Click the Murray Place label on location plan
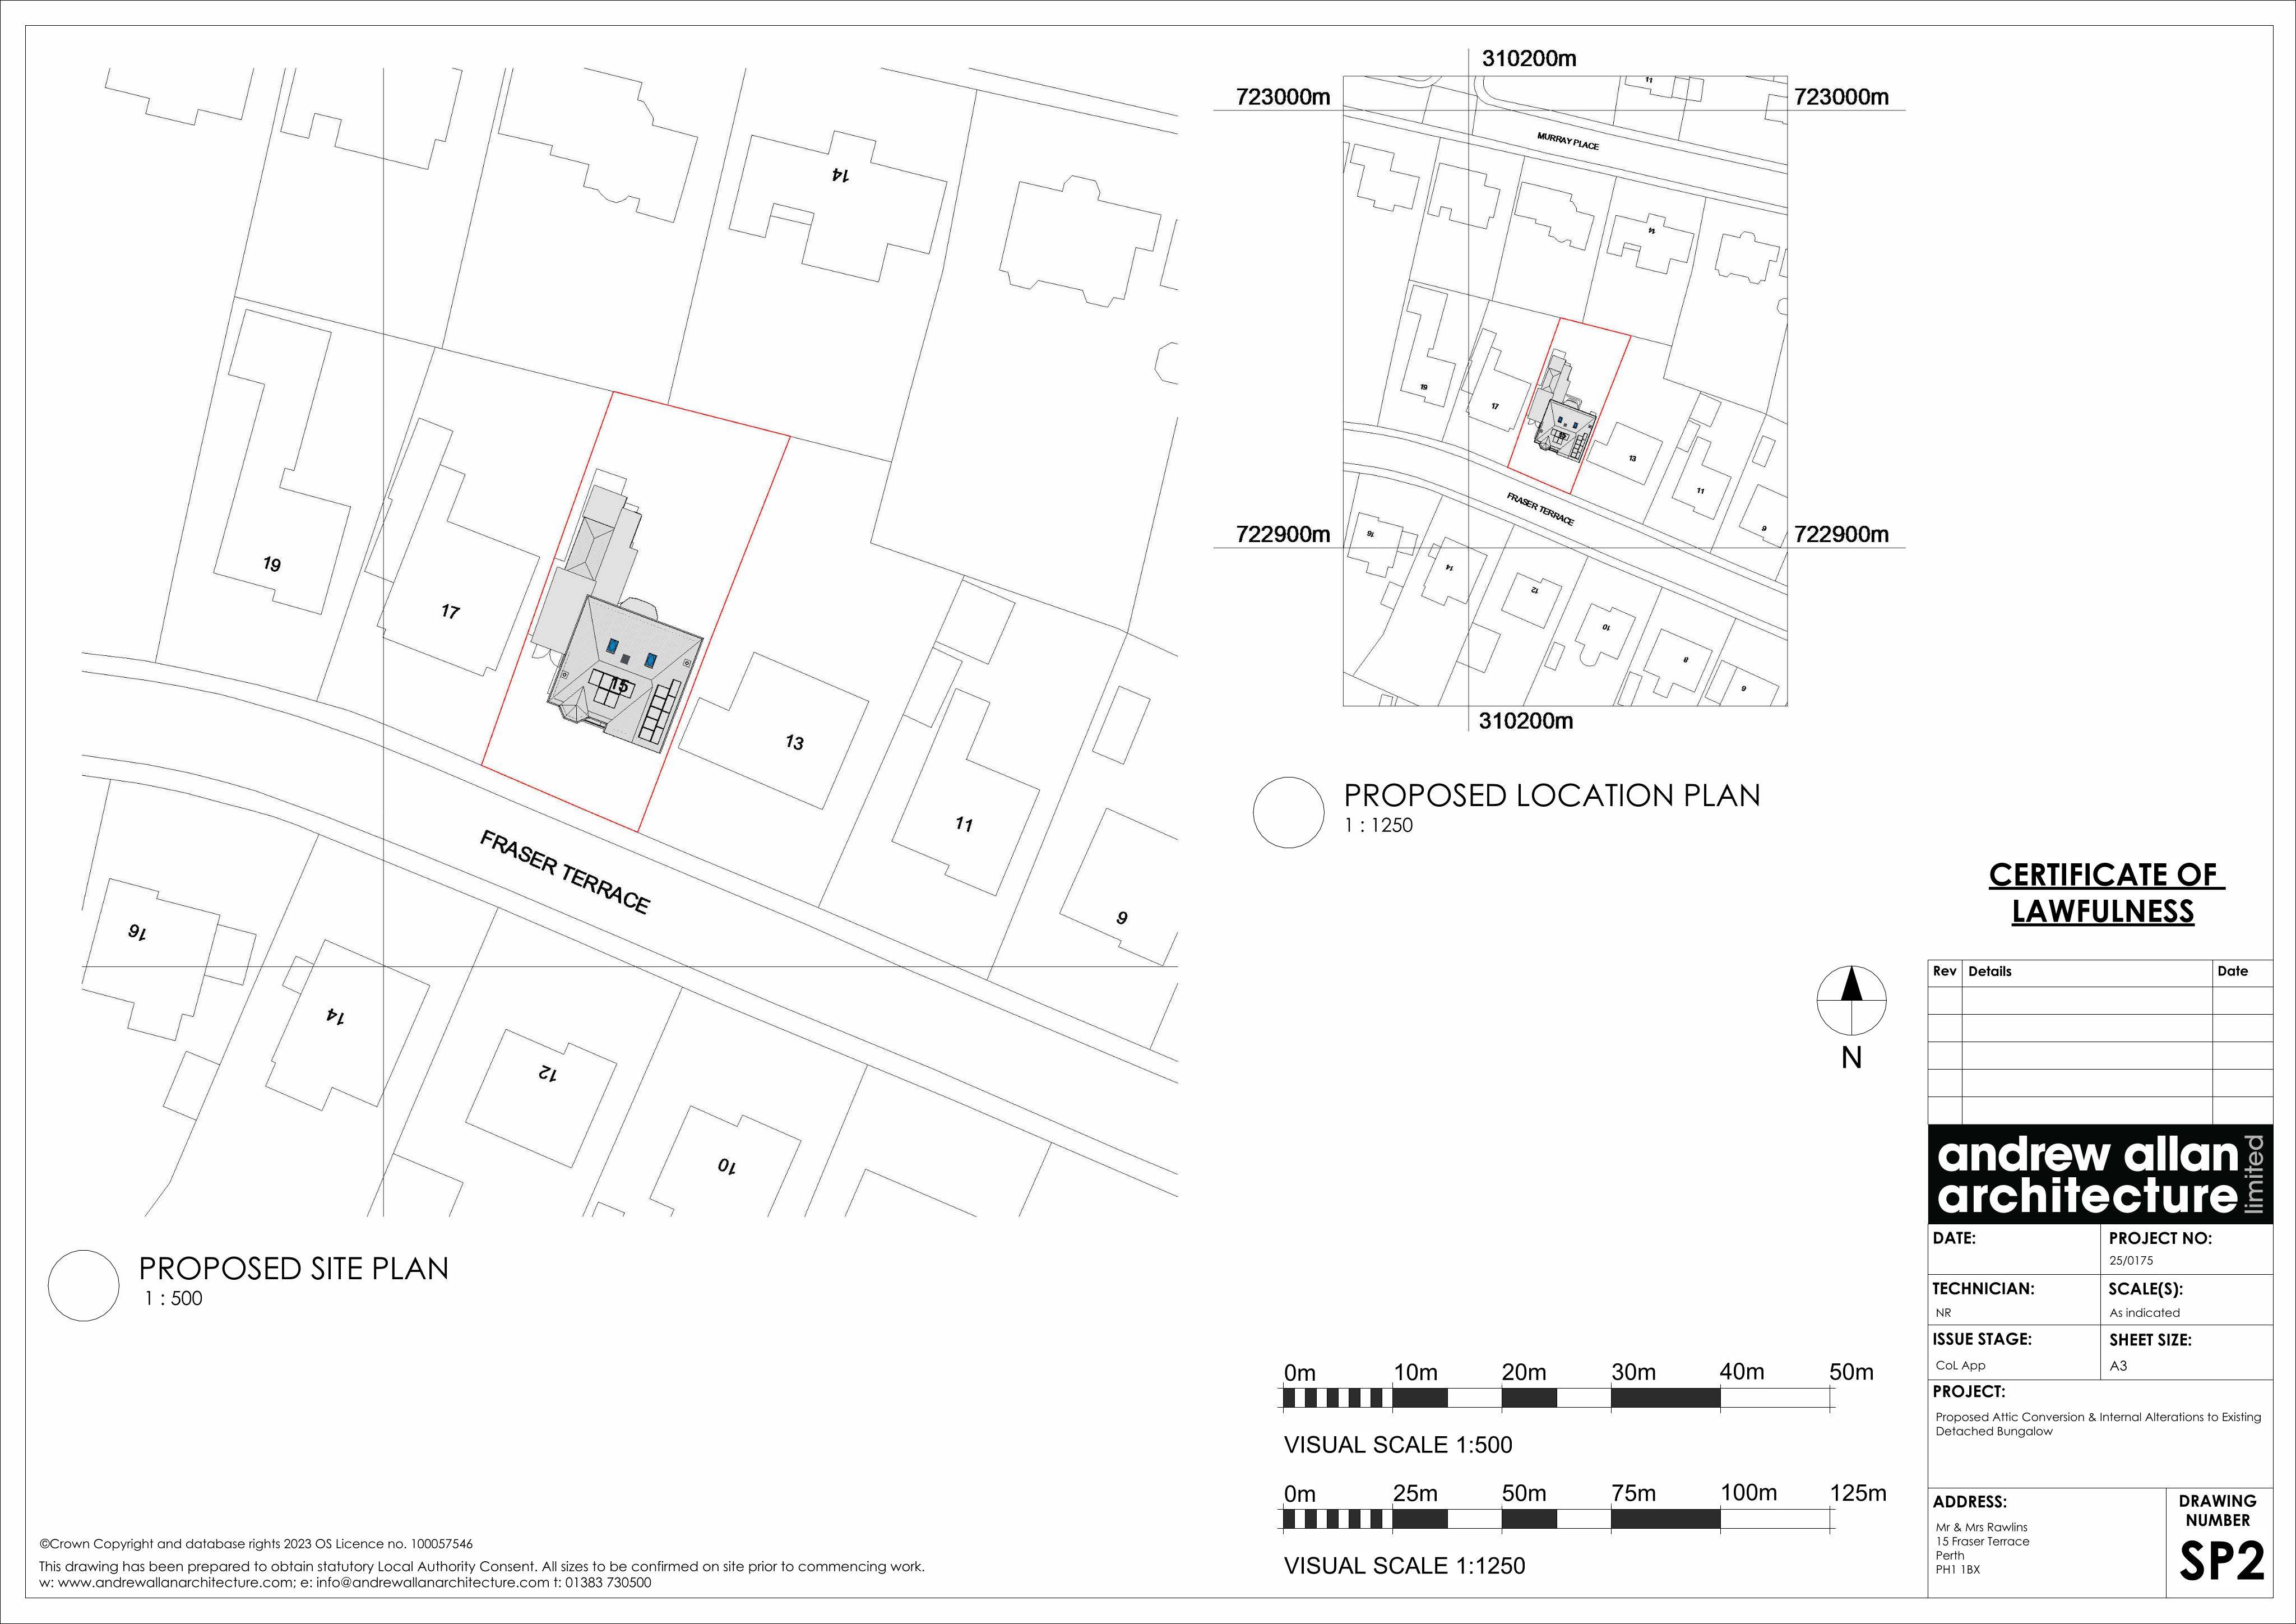2296x1624 pixels. (x=1568, y=142)
